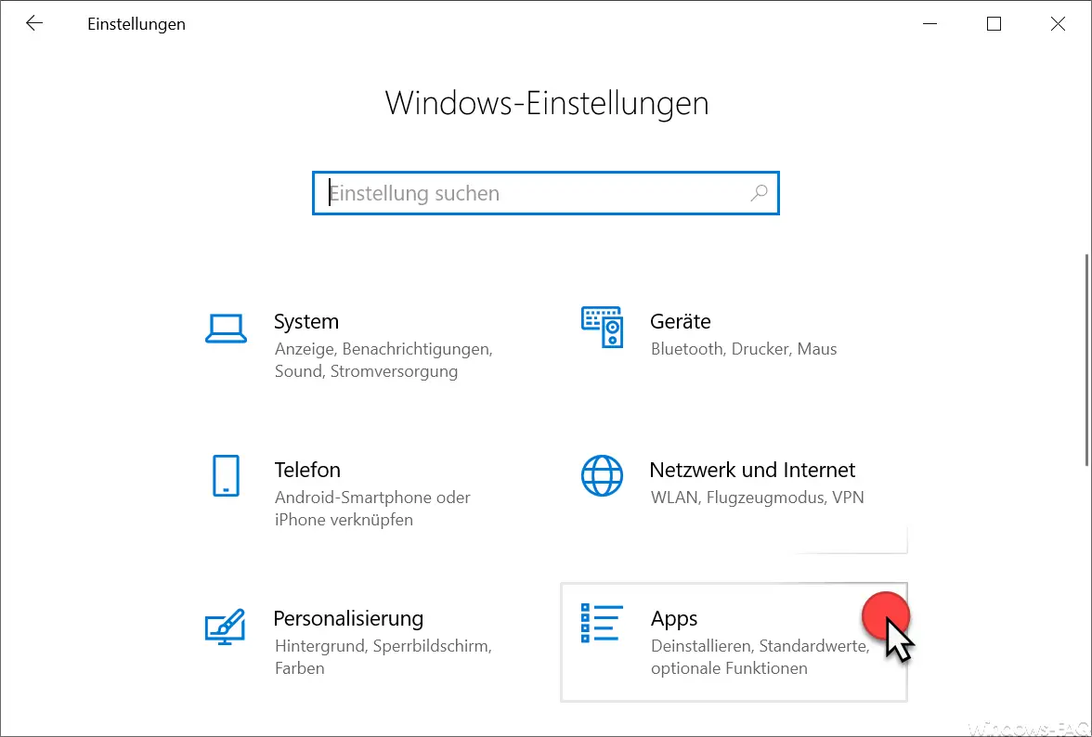Screen dimensions: 1092x737
Task: Click 'Android-Smartphone oder iPhone verknüpfen' text
Action: (x=372, y=508)
